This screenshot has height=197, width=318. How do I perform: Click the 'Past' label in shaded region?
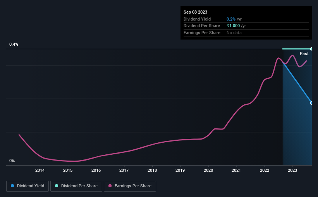pyautogui.click(x=304, y=54)
